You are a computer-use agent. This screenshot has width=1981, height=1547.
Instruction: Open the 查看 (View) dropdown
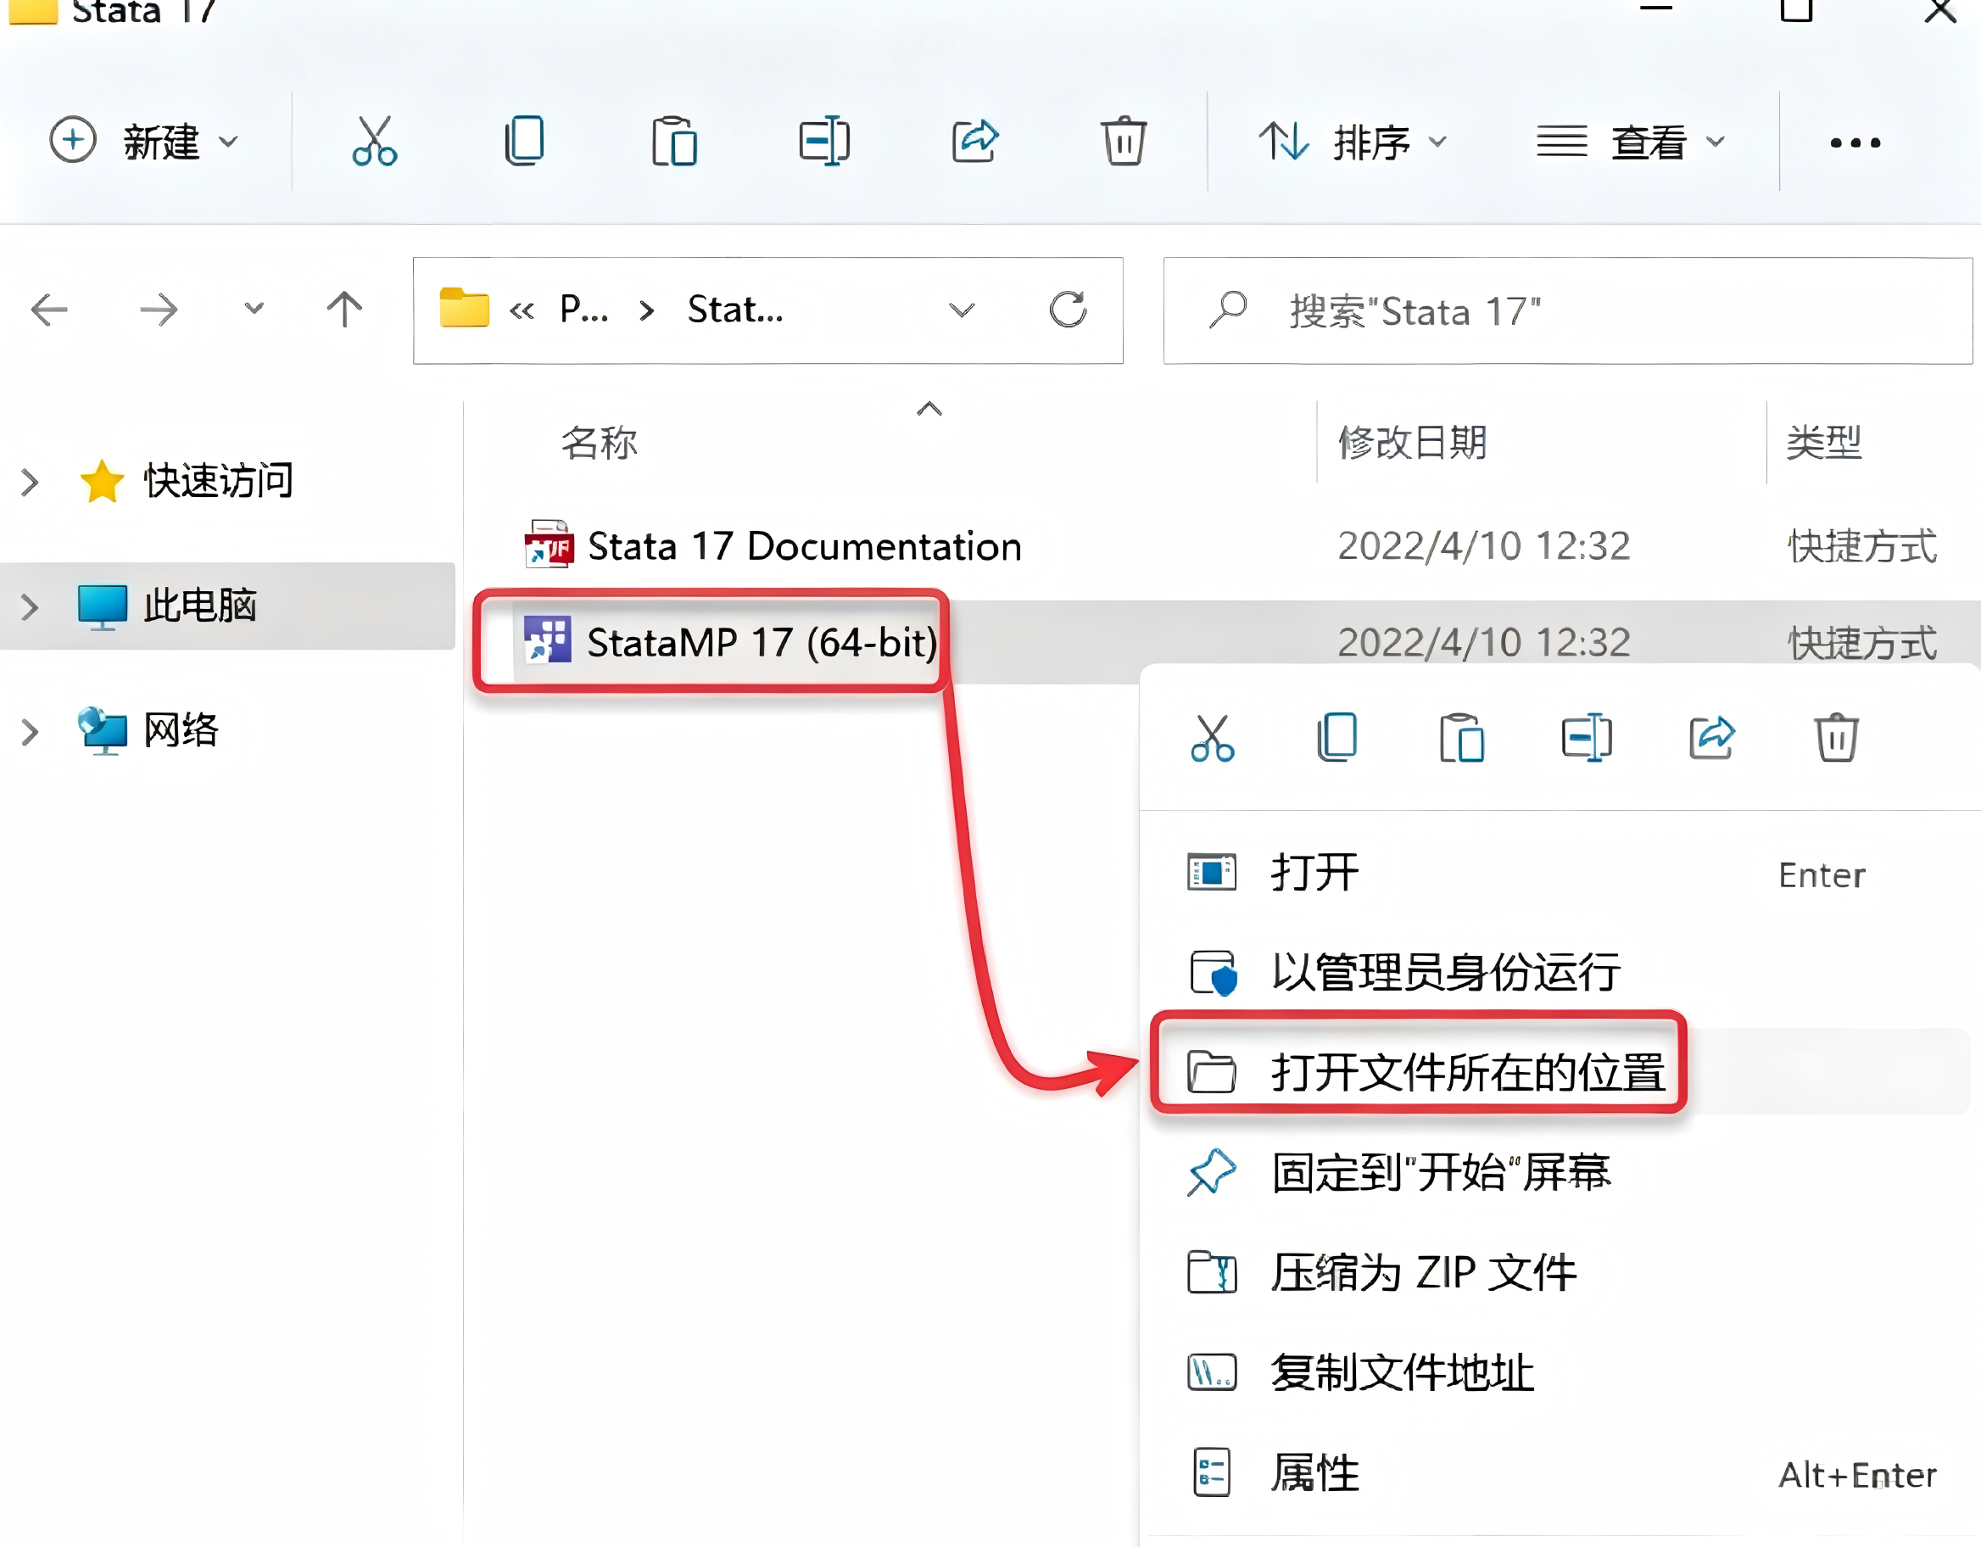(x=1631, y=142)
